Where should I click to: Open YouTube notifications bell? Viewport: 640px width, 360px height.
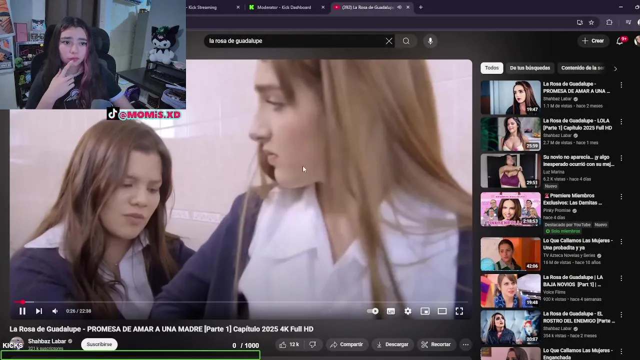(620, 41)
